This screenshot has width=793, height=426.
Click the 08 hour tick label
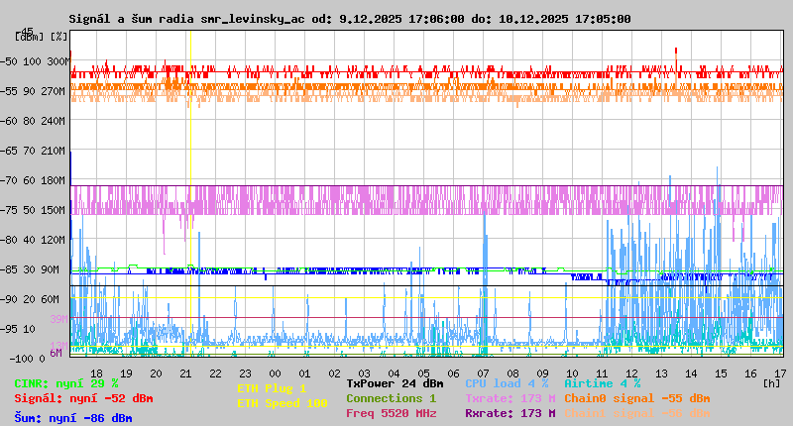pyautogui.click(x=512, y=373)
